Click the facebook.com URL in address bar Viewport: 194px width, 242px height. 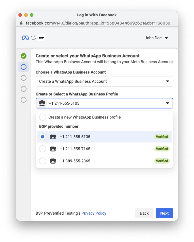[x=100, y=23]
